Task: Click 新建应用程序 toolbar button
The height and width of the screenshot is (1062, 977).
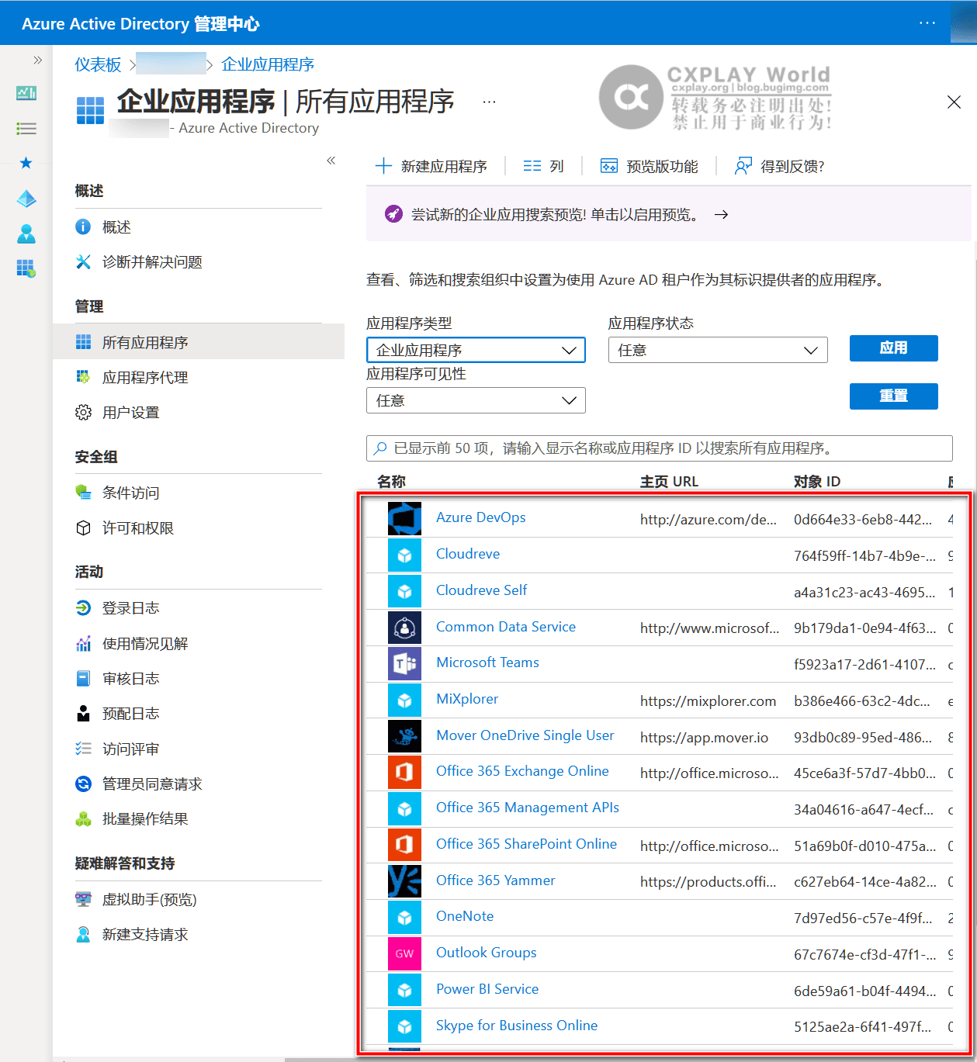Action: pyautogui.click(x=431, y=166)
